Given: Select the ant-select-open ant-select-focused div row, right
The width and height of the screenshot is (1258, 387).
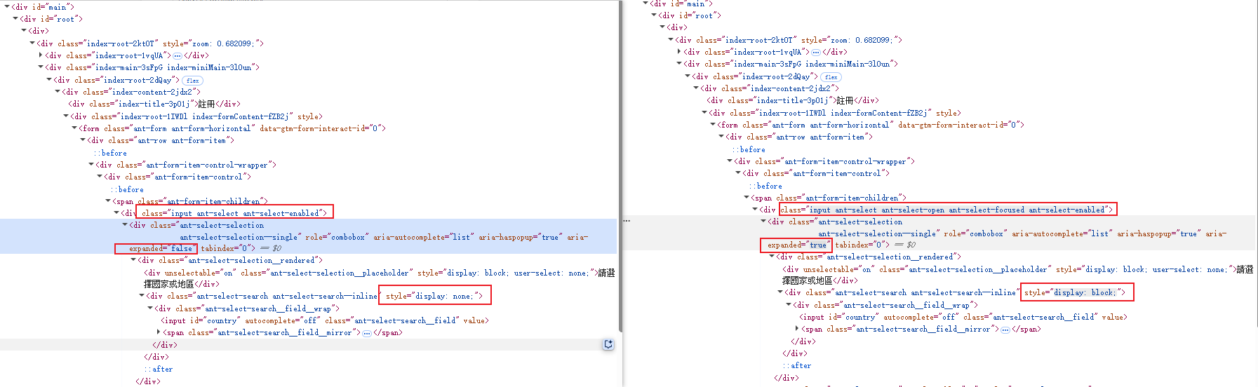Looking at the screenshot, I should tap(936, 210).
